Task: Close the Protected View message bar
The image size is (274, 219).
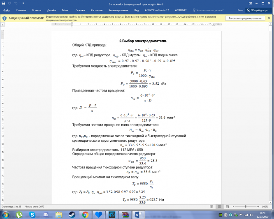Action: 269,18
